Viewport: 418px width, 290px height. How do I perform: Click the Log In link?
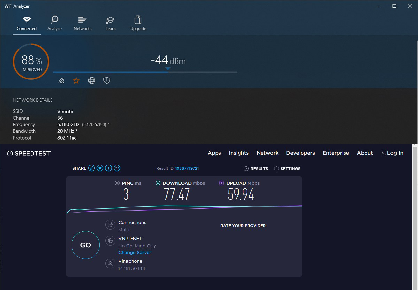pos(392,153)
